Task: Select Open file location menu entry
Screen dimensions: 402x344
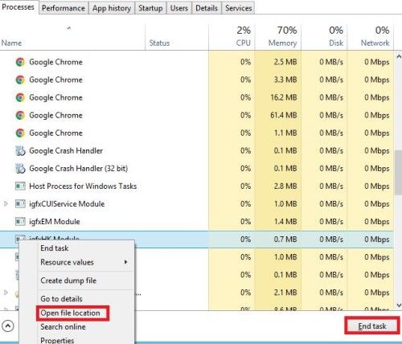Action: point(70,313)
